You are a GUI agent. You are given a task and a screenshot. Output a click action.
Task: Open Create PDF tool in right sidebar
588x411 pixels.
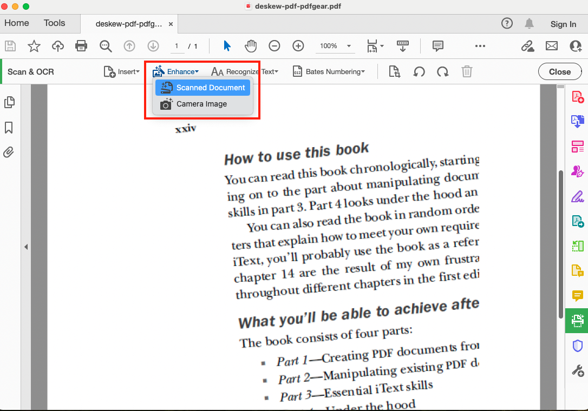coord(578,97)
